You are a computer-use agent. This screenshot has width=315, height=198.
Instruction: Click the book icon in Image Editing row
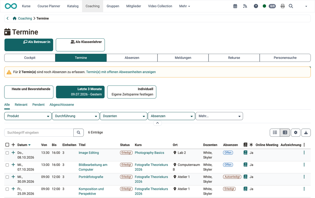[245, 153]
